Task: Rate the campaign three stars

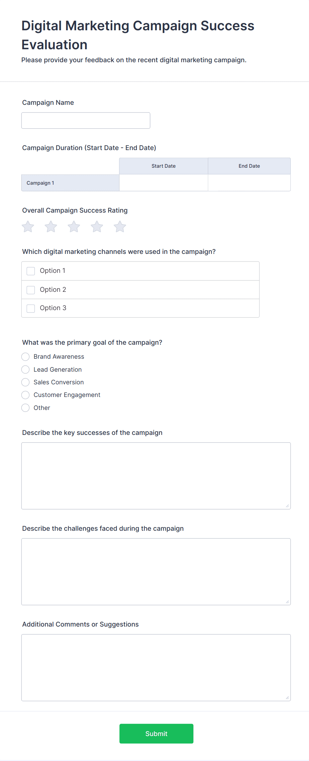Action: pos(74,226)
